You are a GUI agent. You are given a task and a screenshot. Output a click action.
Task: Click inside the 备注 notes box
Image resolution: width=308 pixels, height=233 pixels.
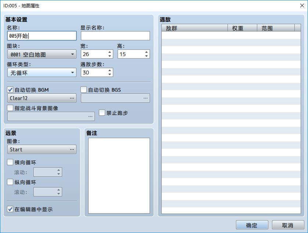click(x=119, y=175)
